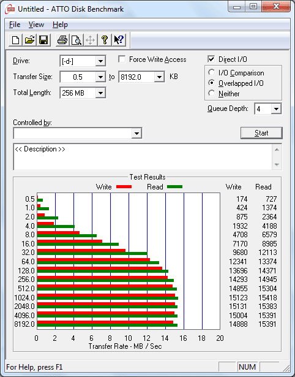Print results using the printer icon
295x377 pixels.
tap(62, 40)
